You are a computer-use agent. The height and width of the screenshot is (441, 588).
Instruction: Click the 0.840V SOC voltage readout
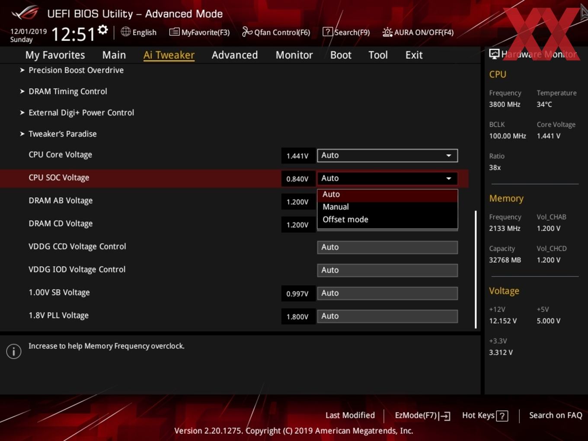[298, 179]
